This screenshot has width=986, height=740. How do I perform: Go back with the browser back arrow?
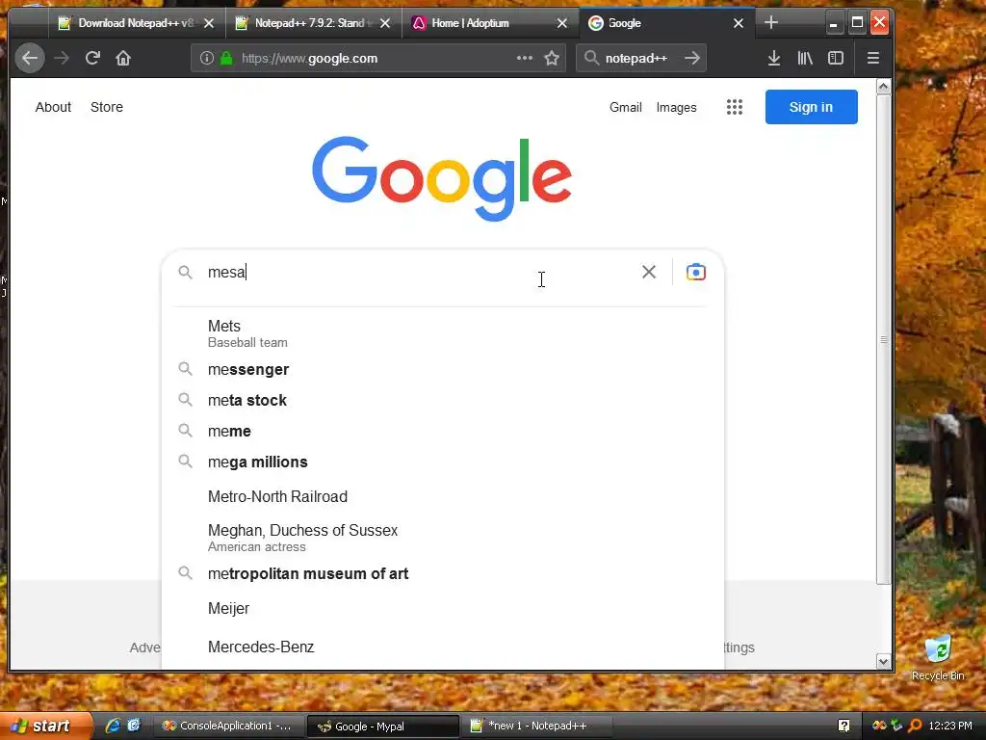coord(30,59)
